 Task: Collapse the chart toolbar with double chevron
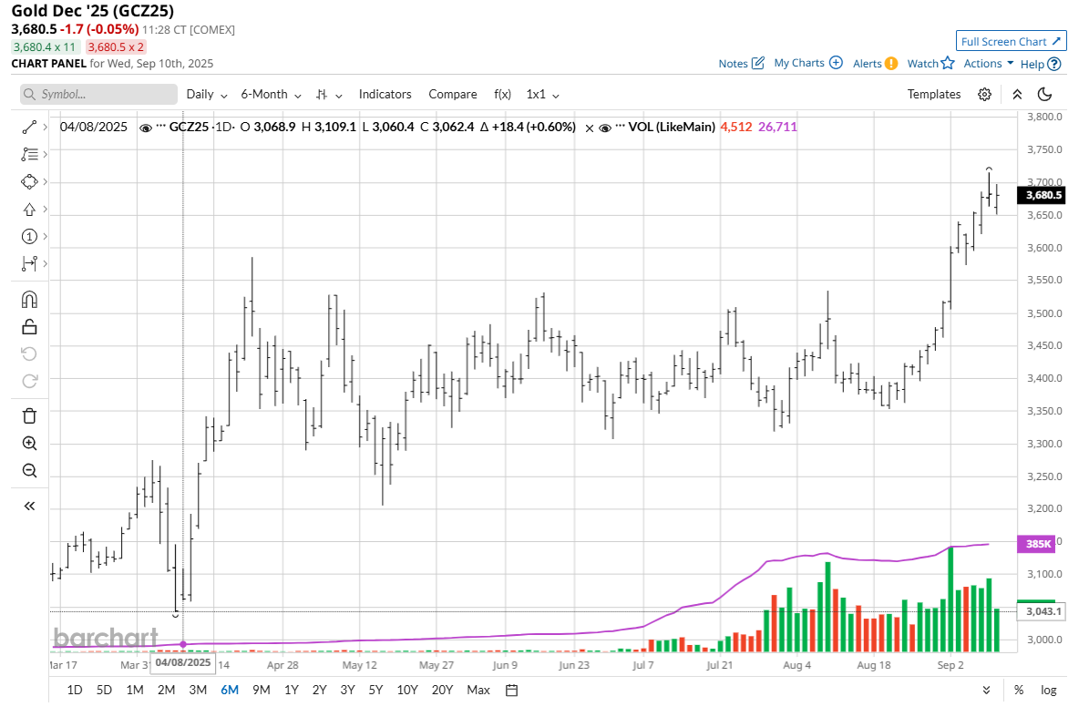(1017, 95)
